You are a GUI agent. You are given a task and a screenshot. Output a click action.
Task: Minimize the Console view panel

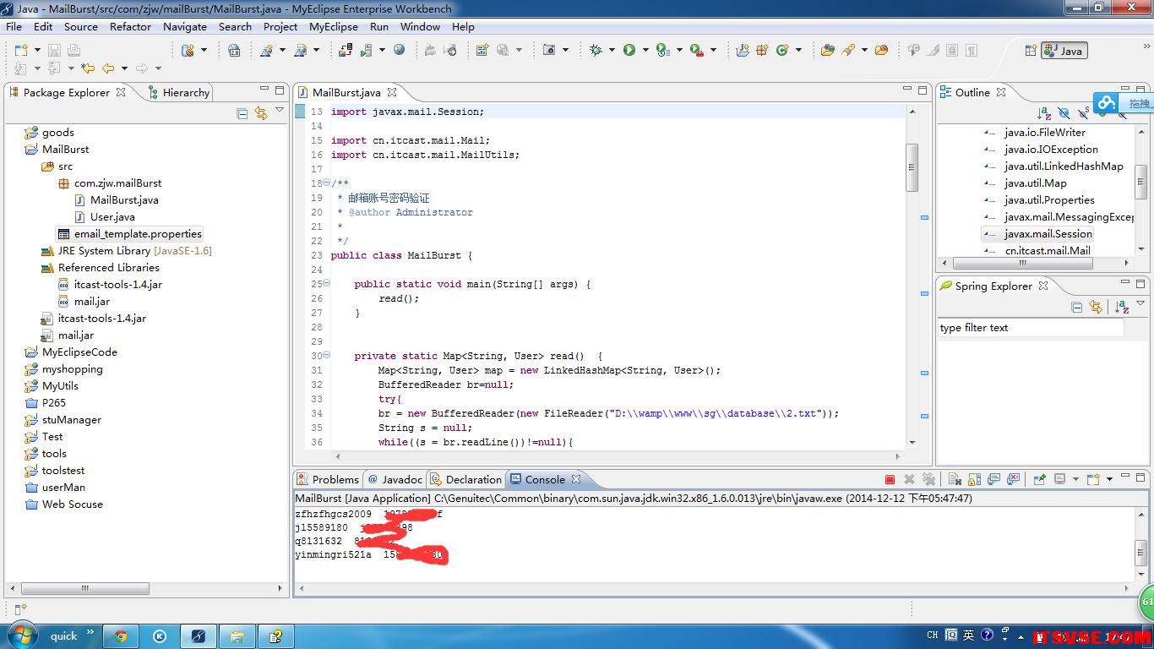tap(1125, 475)
